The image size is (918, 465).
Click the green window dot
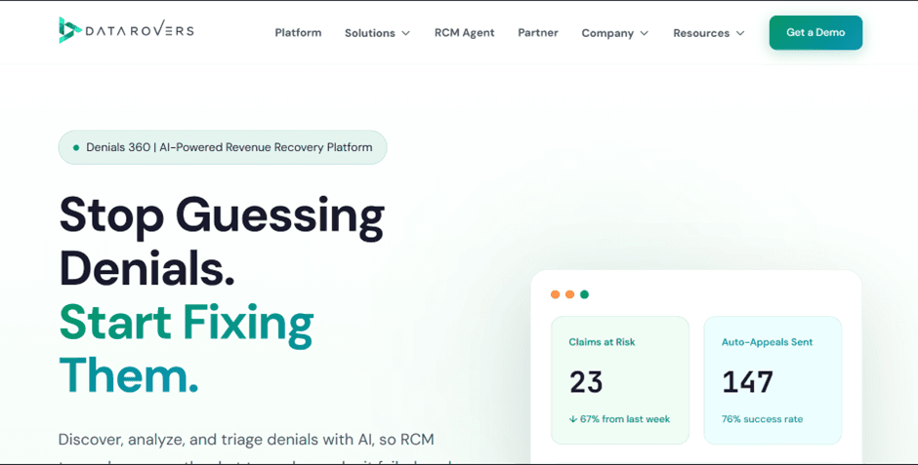[x=584, y=294]
